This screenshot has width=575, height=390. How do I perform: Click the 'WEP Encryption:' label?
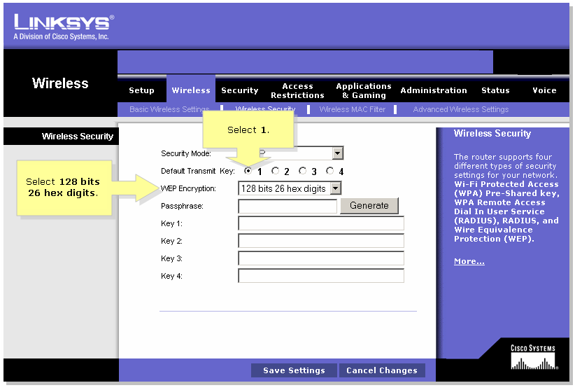[x=188, y=188]
